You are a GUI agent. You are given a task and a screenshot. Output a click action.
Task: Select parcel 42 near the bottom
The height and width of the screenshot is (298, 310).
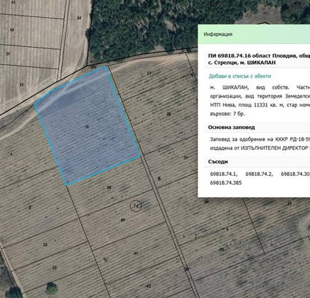[148, 286]
